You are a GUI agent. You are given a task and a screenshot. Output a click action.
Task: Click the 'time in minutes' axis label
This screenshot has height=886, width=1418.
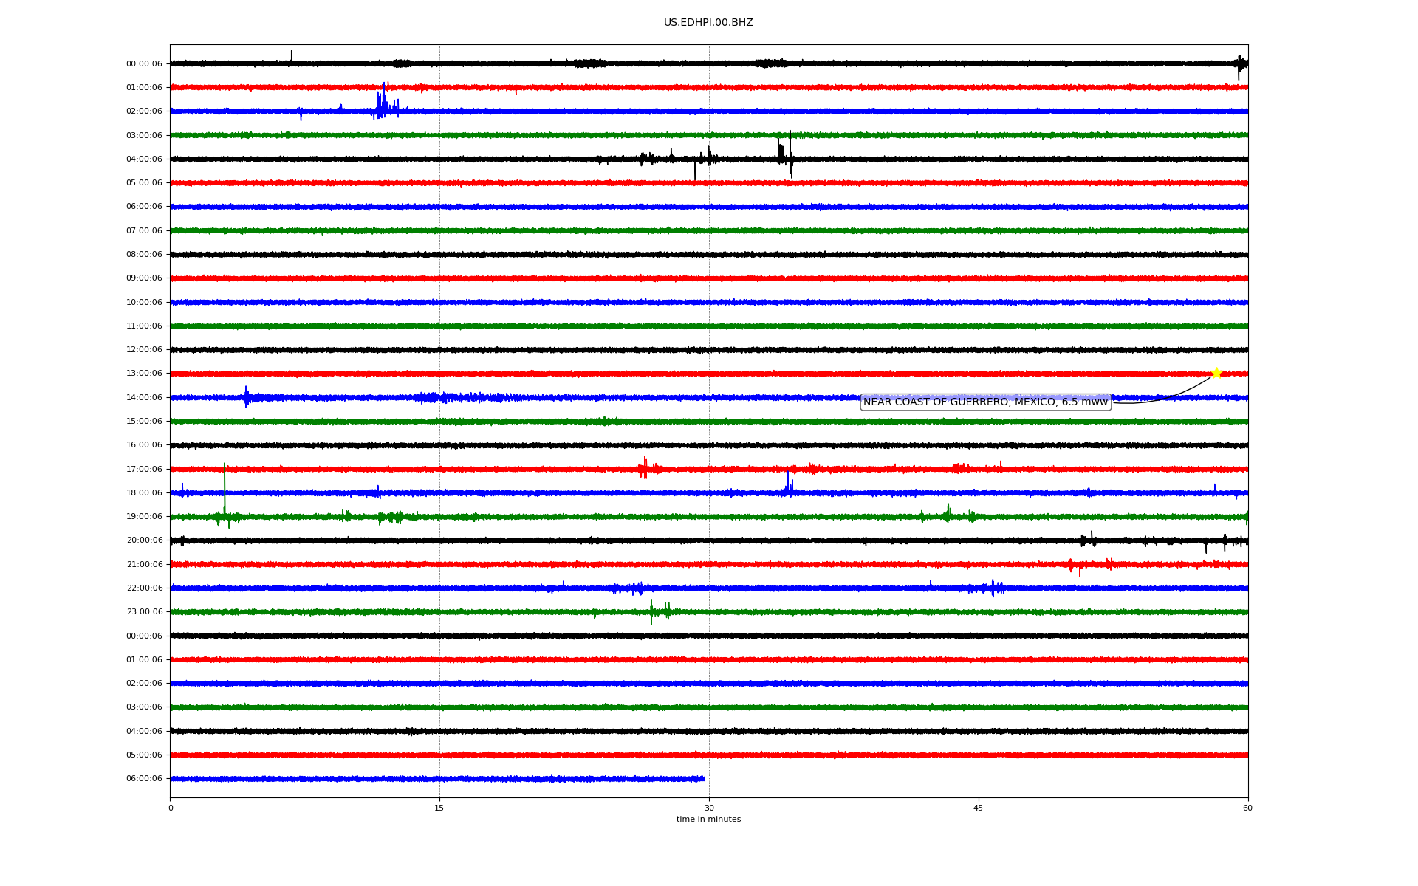[x=708, y=820]
